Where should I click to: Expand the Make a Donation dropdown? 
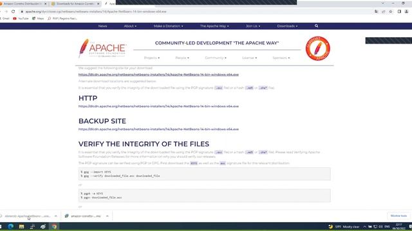point(169,26)
